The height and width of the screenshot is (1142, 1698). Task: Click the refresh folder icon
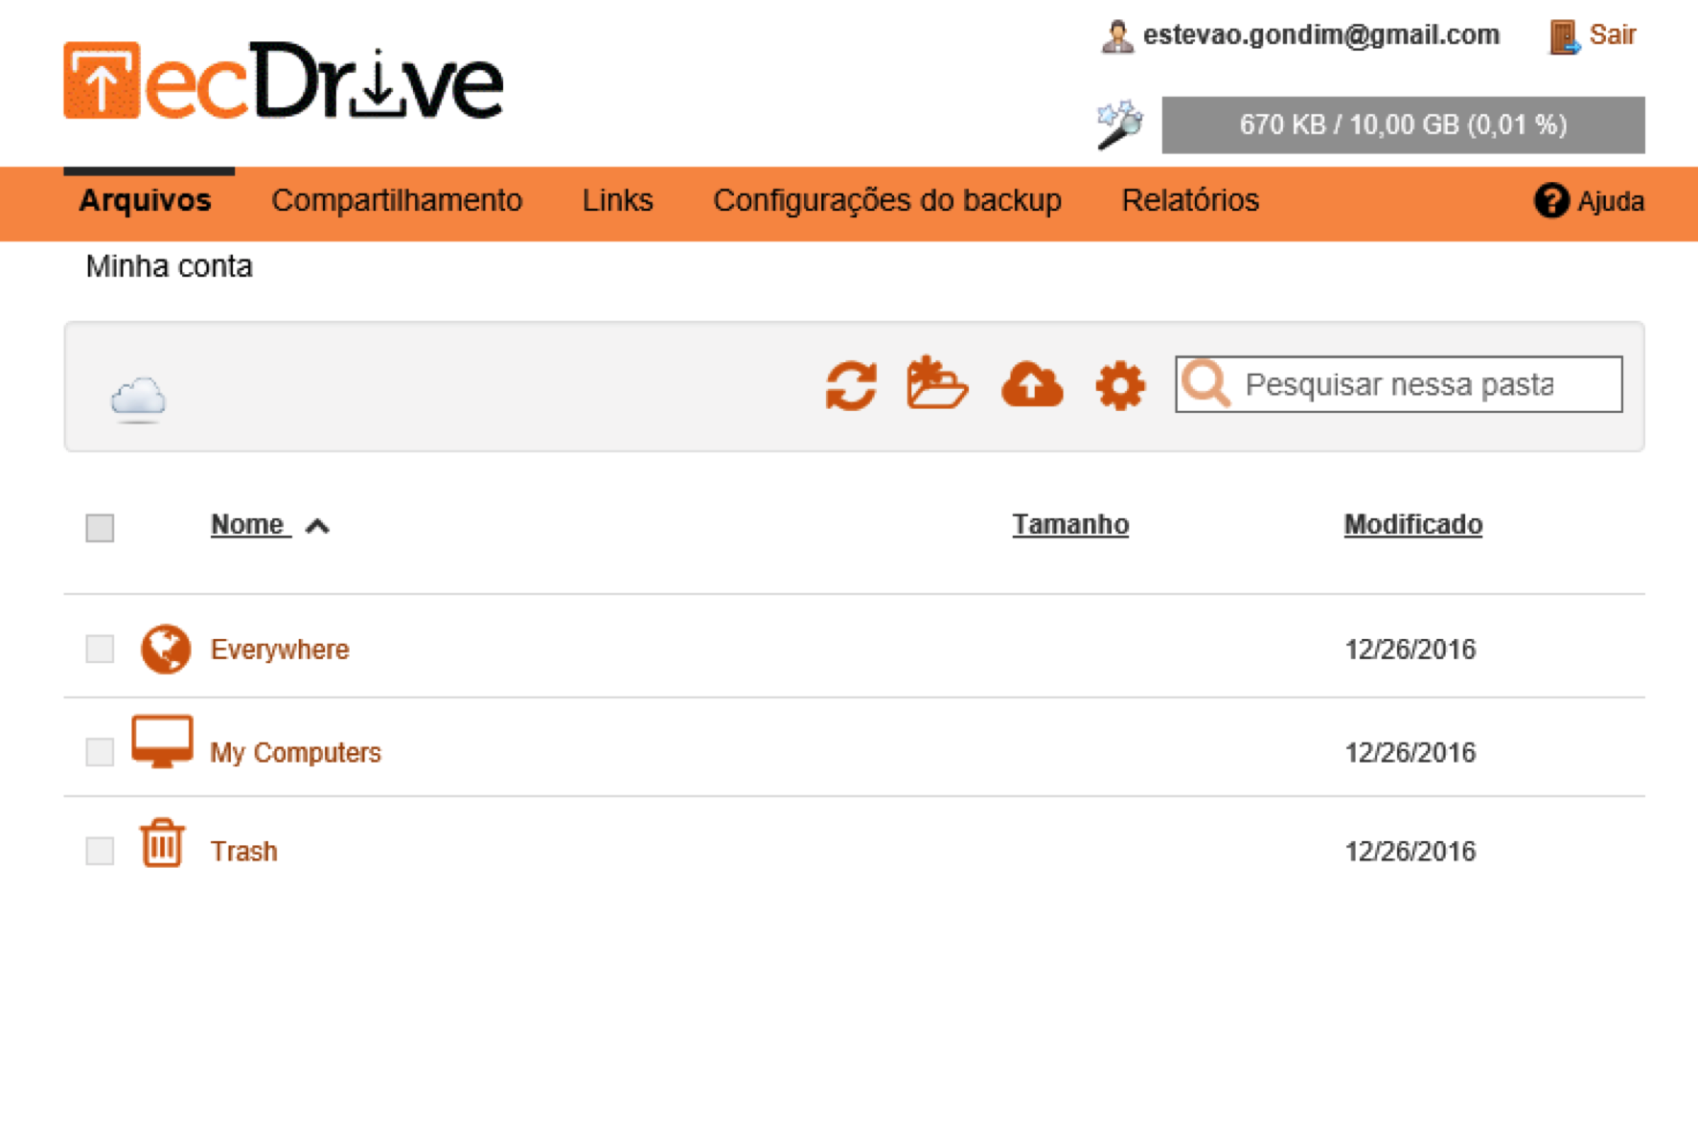click(x=851, y=385)
